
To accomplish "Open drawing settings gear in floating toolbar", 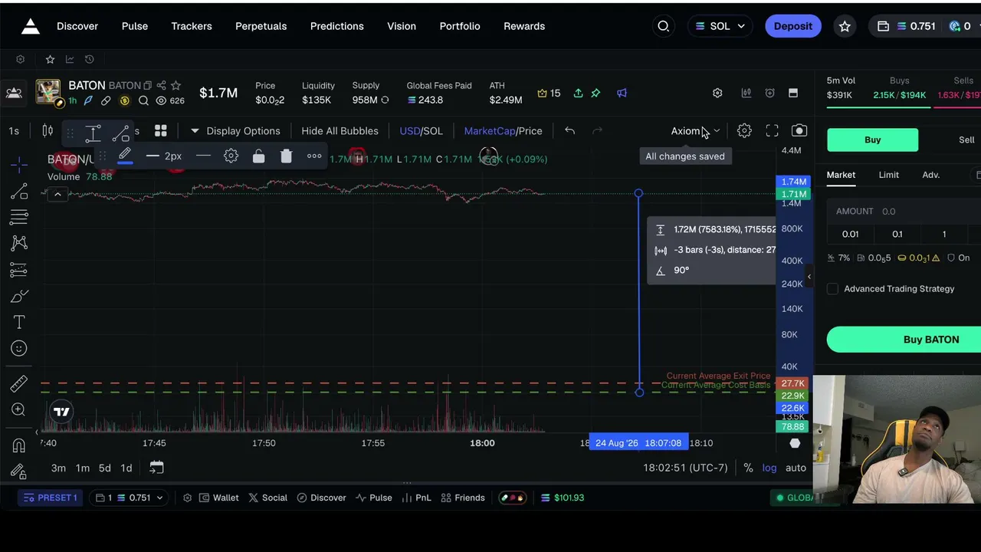I will coord(231,156).
